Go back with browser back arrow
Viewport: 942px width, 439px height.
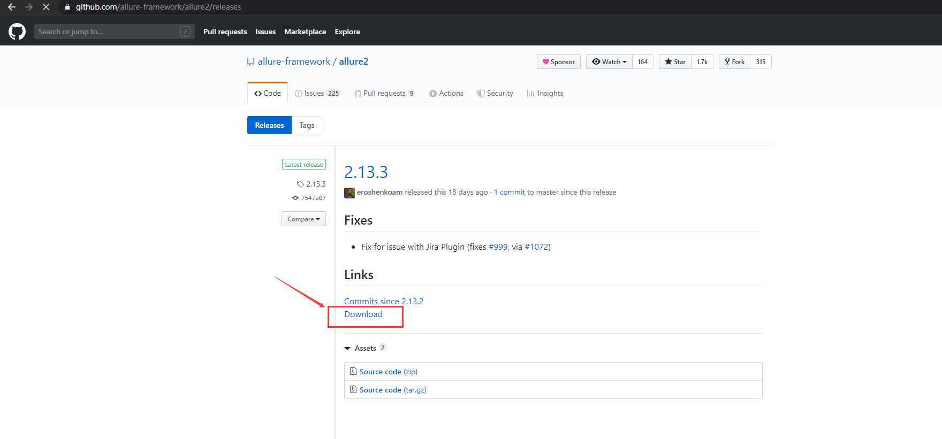click(x=11, y=7)
